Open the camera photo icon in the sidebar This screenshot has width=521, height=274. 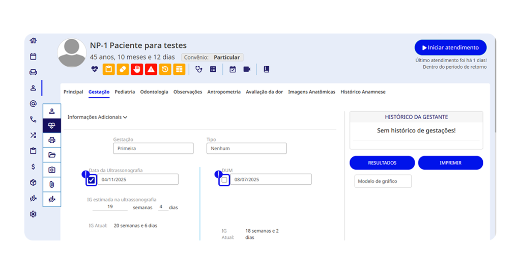pyautogui.click(x=52, y=170)
